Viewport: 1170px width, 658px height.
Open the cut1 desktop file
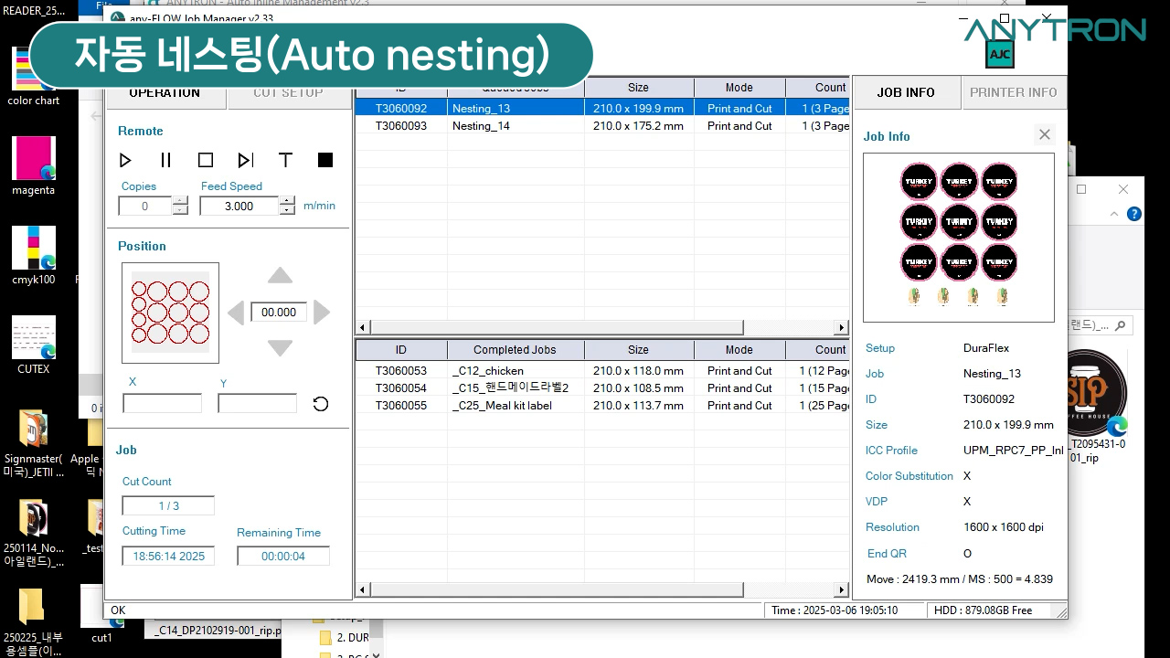coord(101,614)
